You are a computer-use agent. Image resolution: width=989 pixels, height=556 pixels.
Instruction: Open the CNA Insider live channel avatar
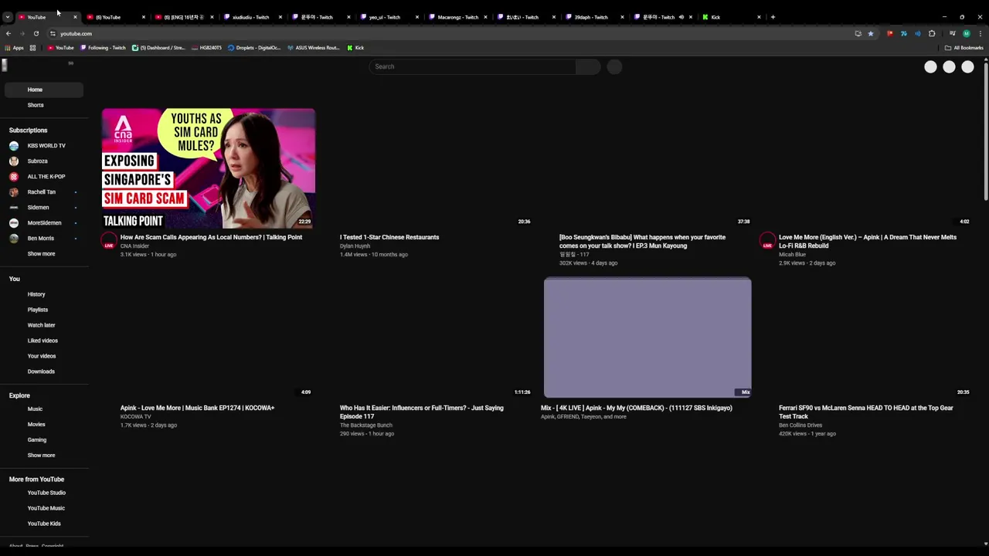tap(109, 241)
